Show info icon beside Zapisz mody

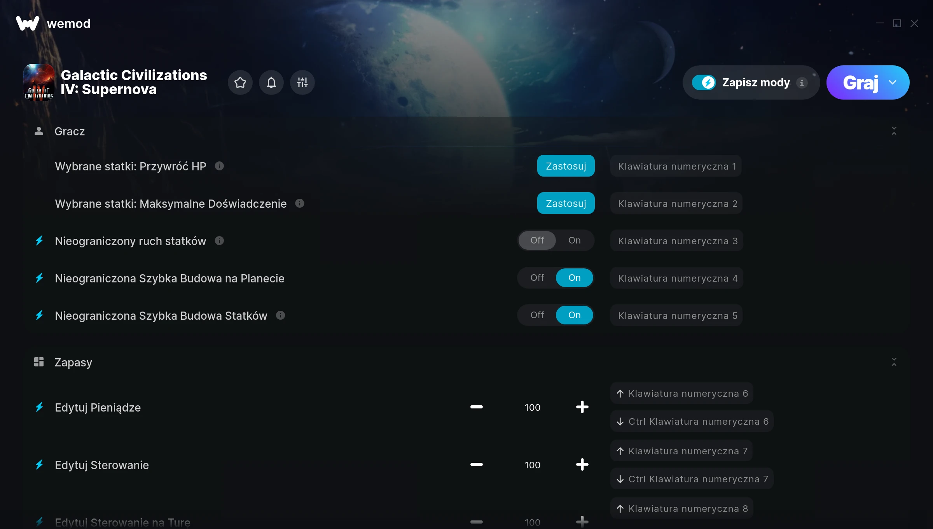(x=802, y=82)
